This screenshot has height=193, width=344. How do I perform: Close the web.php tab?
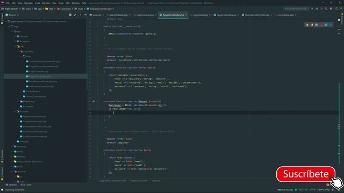[x=103, y=15]
